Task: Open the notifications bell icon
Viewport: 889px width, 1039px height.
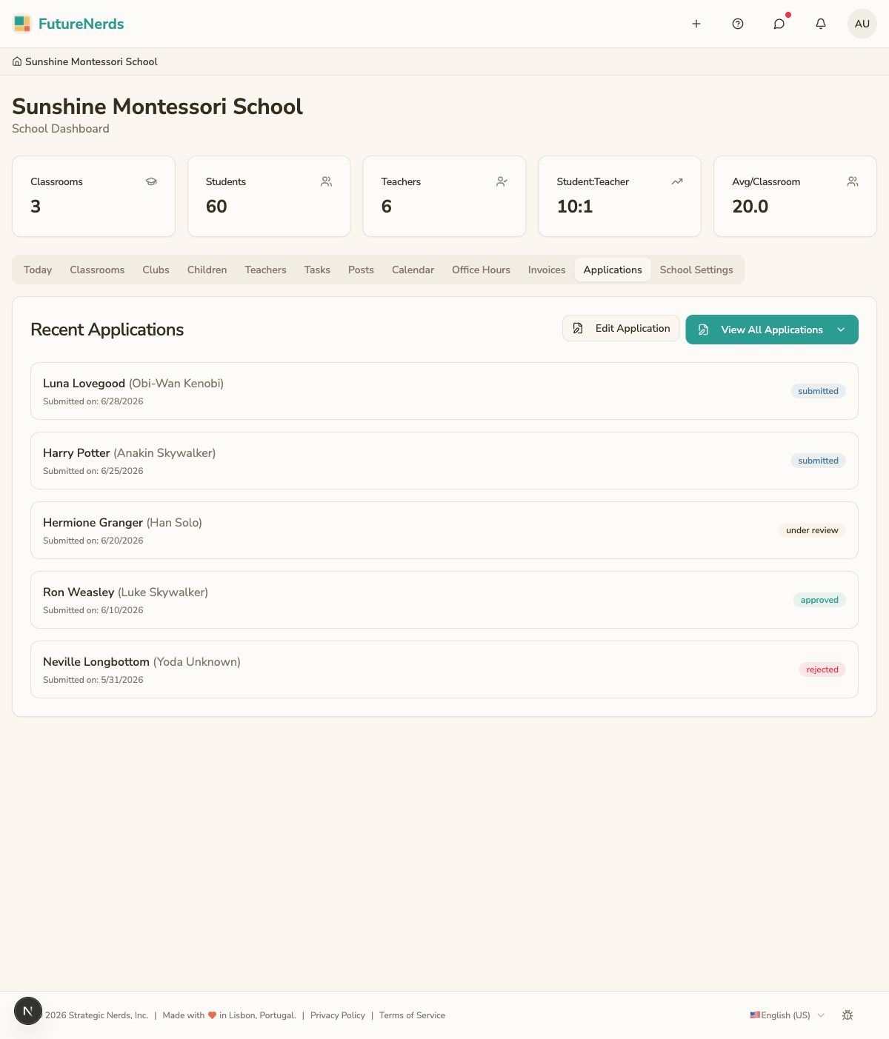Action: (821, 24)
